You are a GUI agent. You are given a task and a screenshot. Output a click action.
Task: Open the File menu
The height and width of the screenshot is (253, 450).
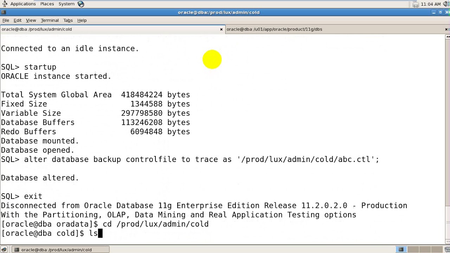6,20
